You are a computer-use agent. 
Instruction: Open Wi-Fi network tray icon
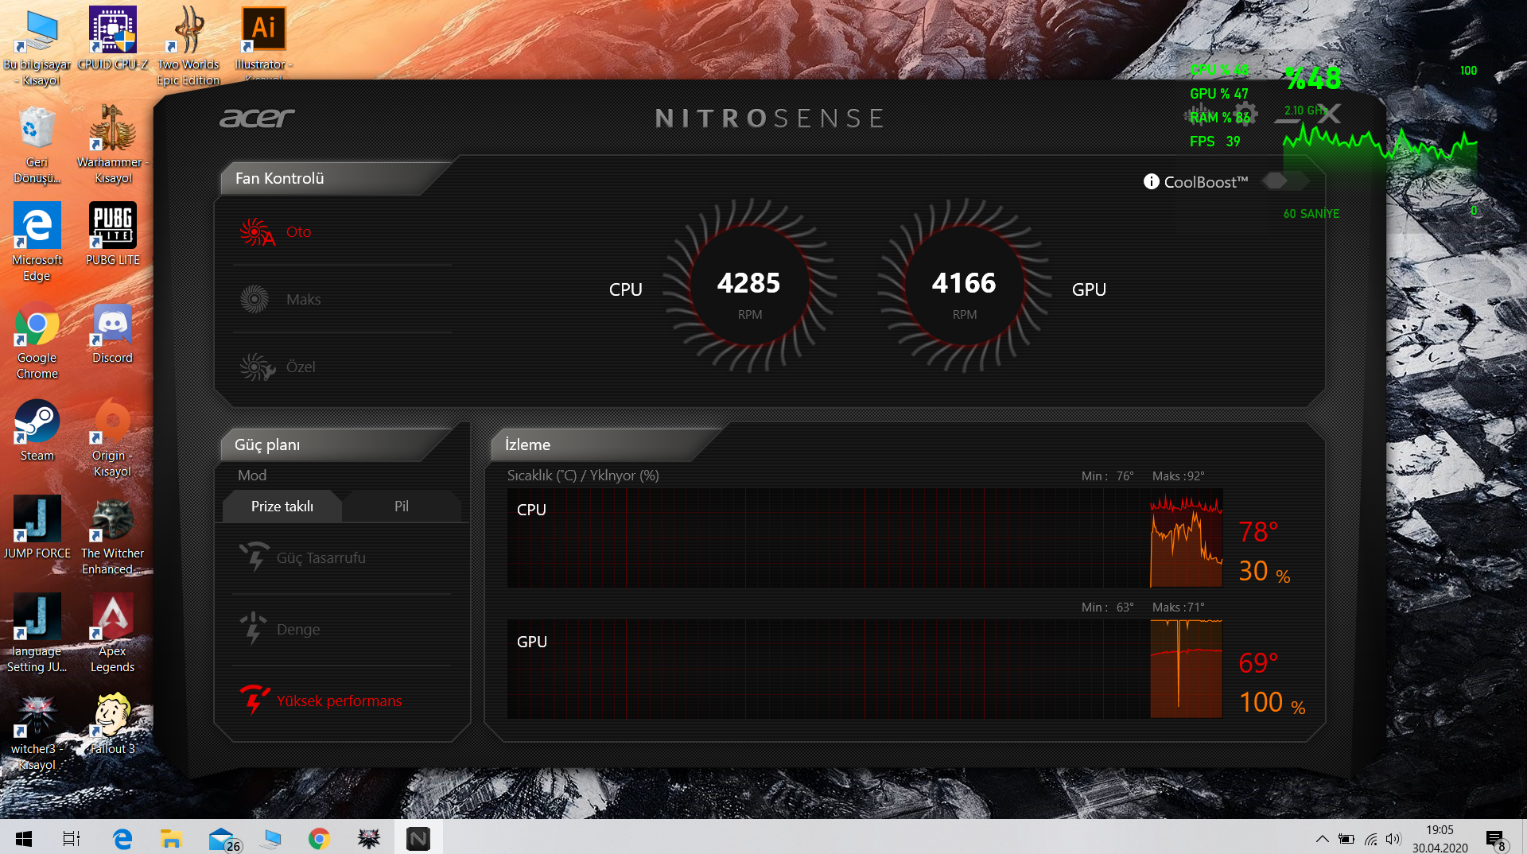[1370, 839]
